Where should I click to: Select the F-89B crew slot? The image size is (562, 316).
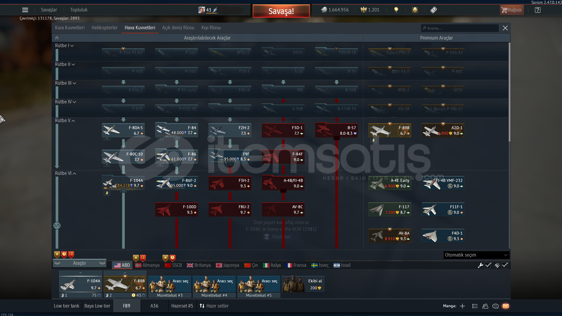[x=125, y=284]
